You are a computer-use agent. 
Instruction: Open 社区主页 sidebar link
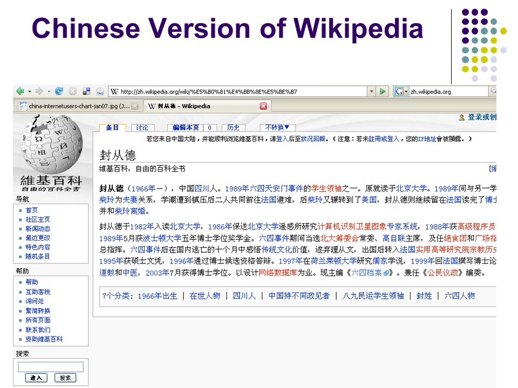coord(38,219)
